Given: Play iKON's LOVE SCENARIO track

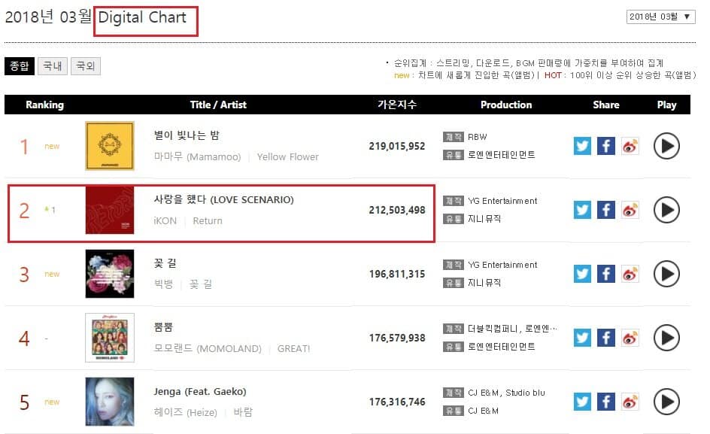Looking at the screenshot, I should pyautogui.click(x=666, y=210).
